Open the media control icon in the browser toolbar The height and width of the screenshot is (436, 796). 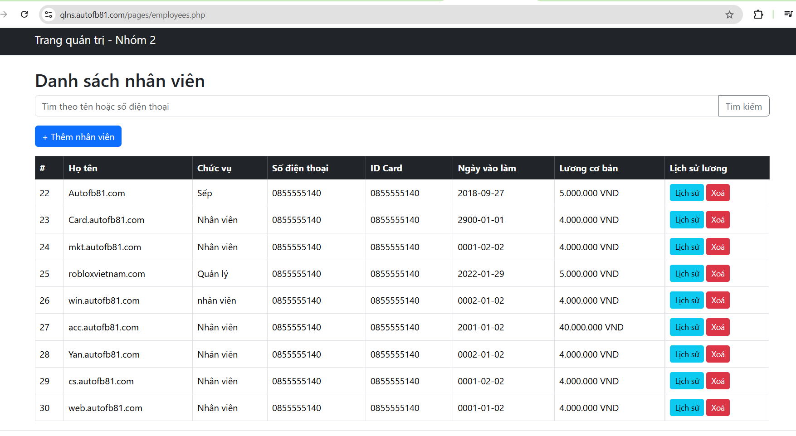coord(788,15)
